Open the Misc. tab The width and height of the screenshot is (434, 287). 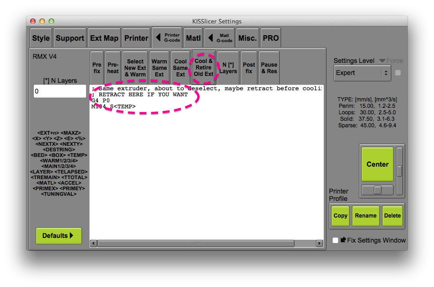point(247,38)
